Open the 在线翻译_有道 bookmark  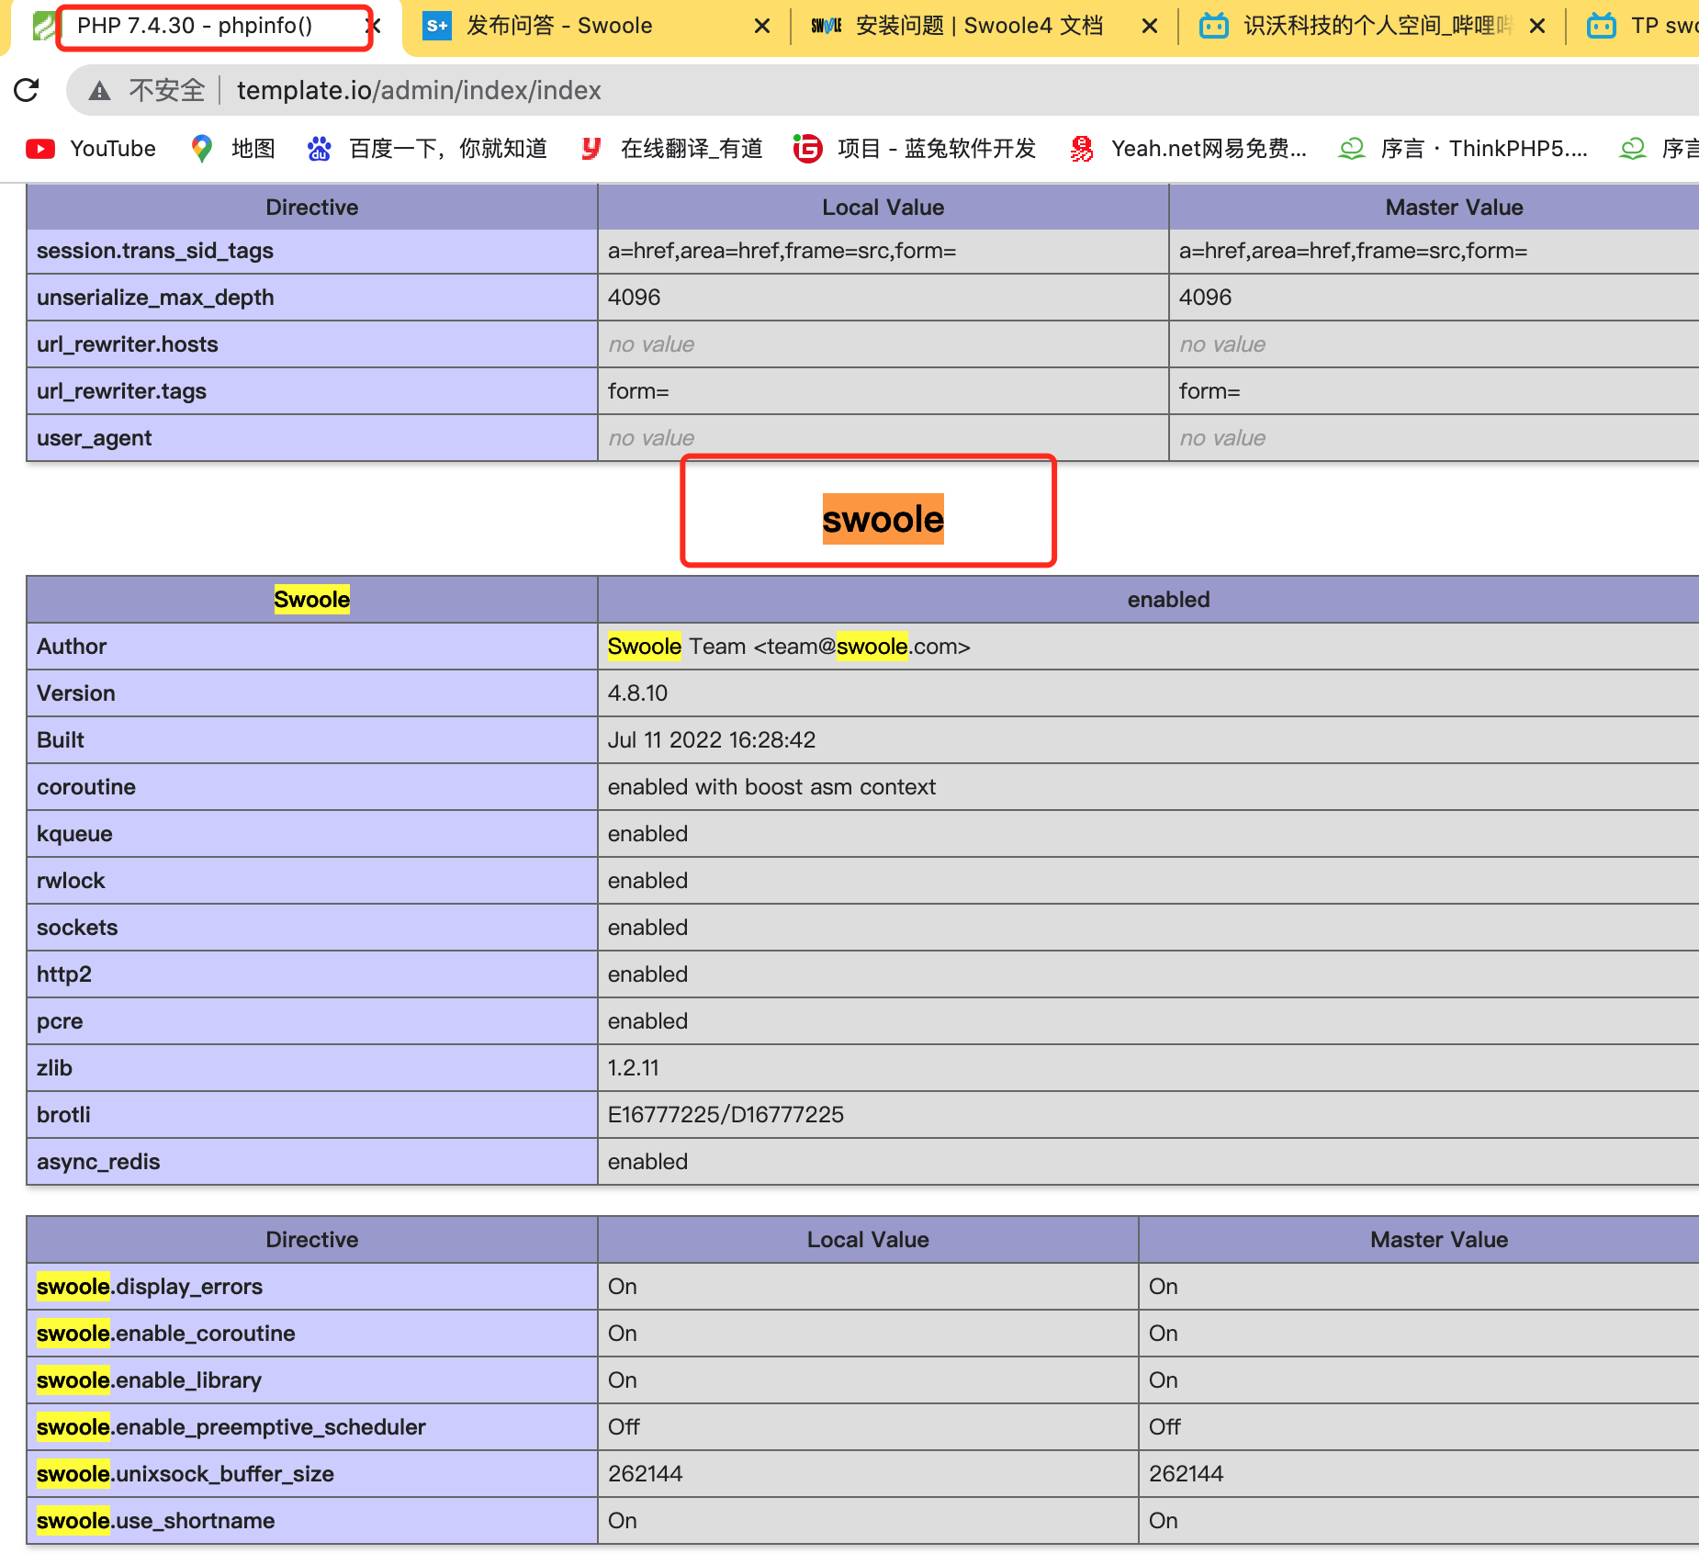[671, 149]
